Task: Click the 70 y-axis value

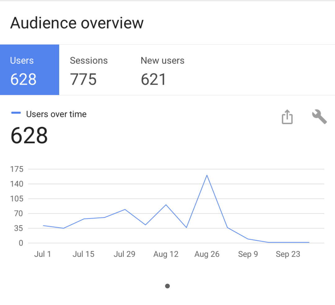Action: click(x=19, y=213)
